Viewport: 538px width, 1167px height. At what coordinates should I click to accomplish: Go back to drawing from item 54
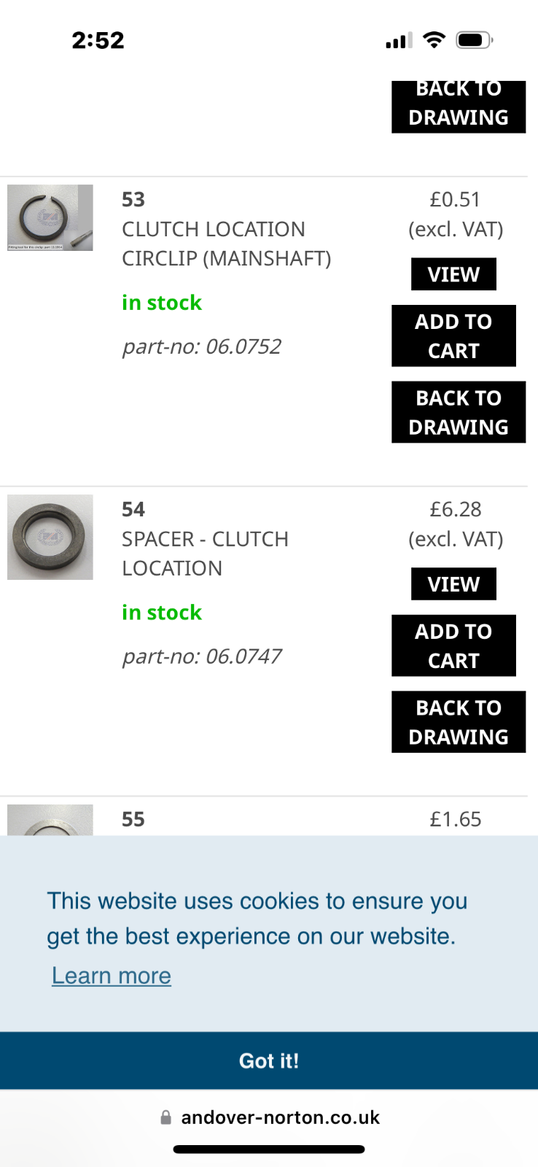coord(458,722)
